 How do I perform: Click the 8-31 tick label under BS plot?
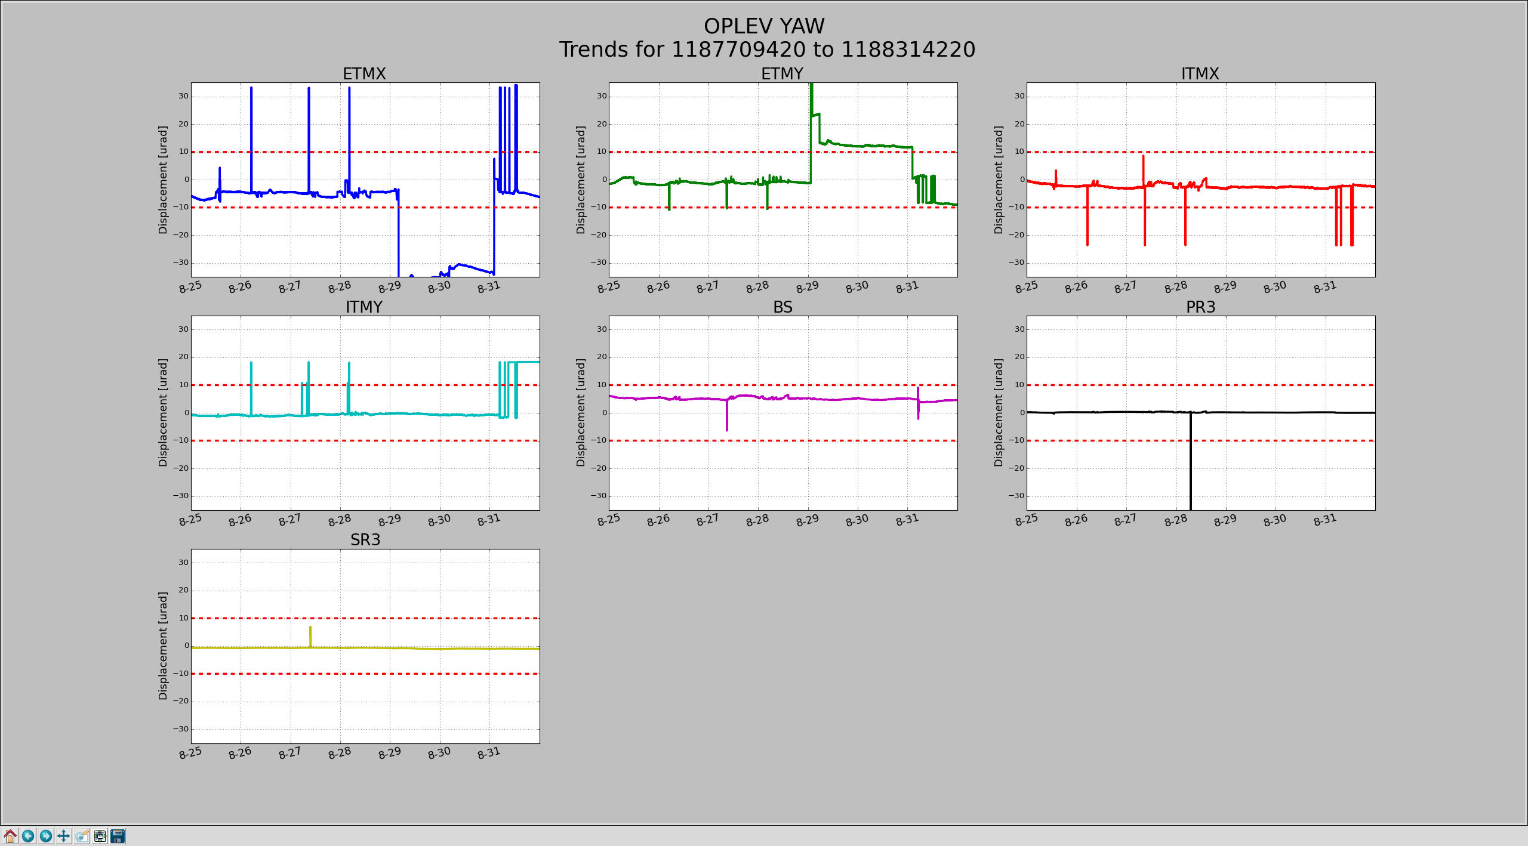[907, 520]
